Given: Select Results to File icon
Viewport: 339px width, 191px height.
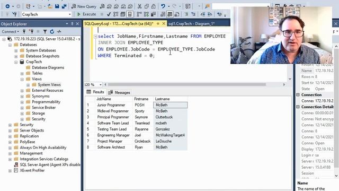Looking at the screenshot, I should (x=177, y=14).
